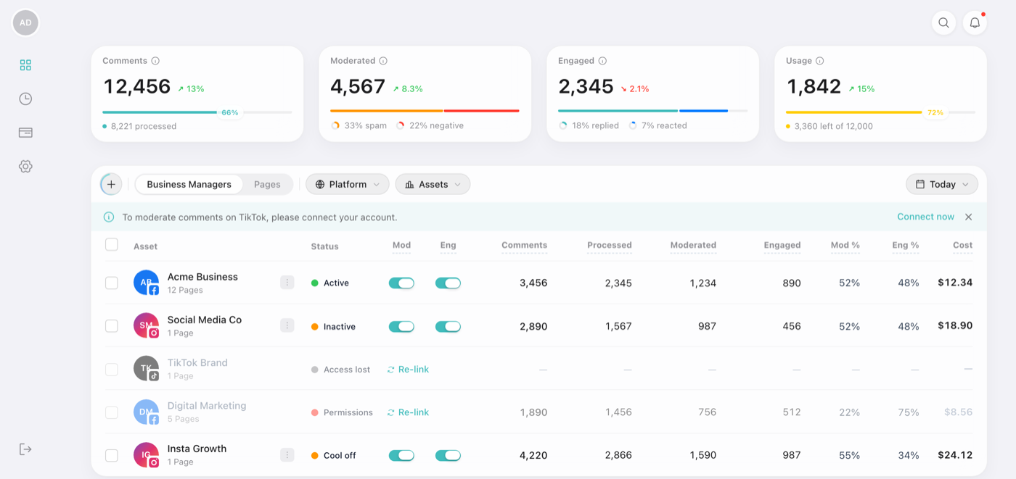This screenshot has width=1016, height=479.
Task: Dismiss the TikTok banner with the X
Action: pyautogui.click(x=968, y=217)
